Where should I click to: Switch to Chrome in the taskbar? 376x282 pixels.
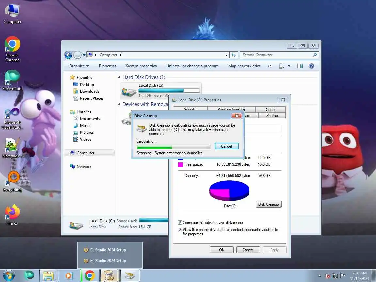click(89, 276)
